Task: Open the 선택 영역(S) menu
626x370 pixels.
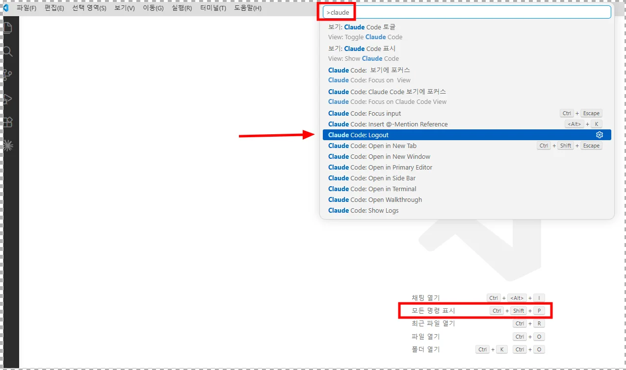Action: 89,8
